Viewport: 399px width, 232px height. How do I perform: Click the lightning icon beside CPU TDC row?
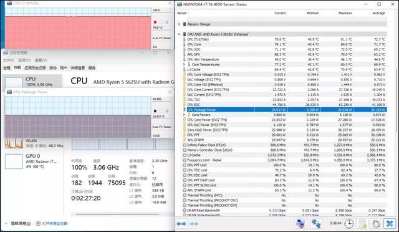(x=185, y=100)
